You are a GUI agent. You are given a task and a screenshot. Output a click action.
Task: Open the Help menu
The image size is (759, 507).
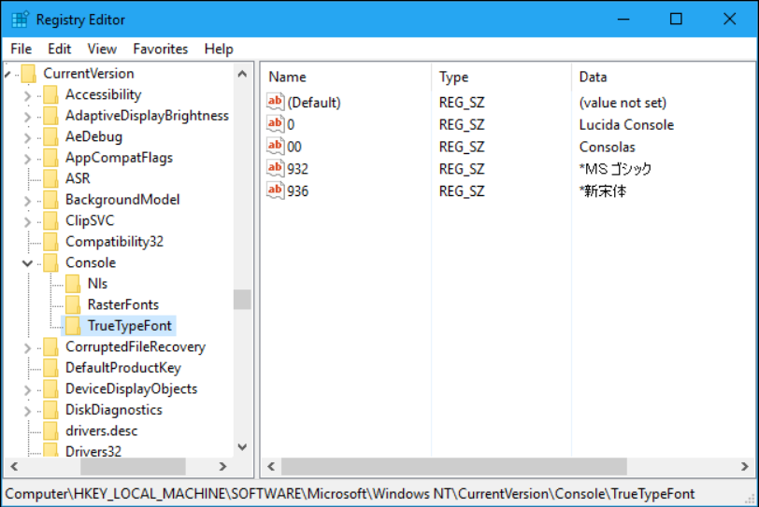point(219,49)
